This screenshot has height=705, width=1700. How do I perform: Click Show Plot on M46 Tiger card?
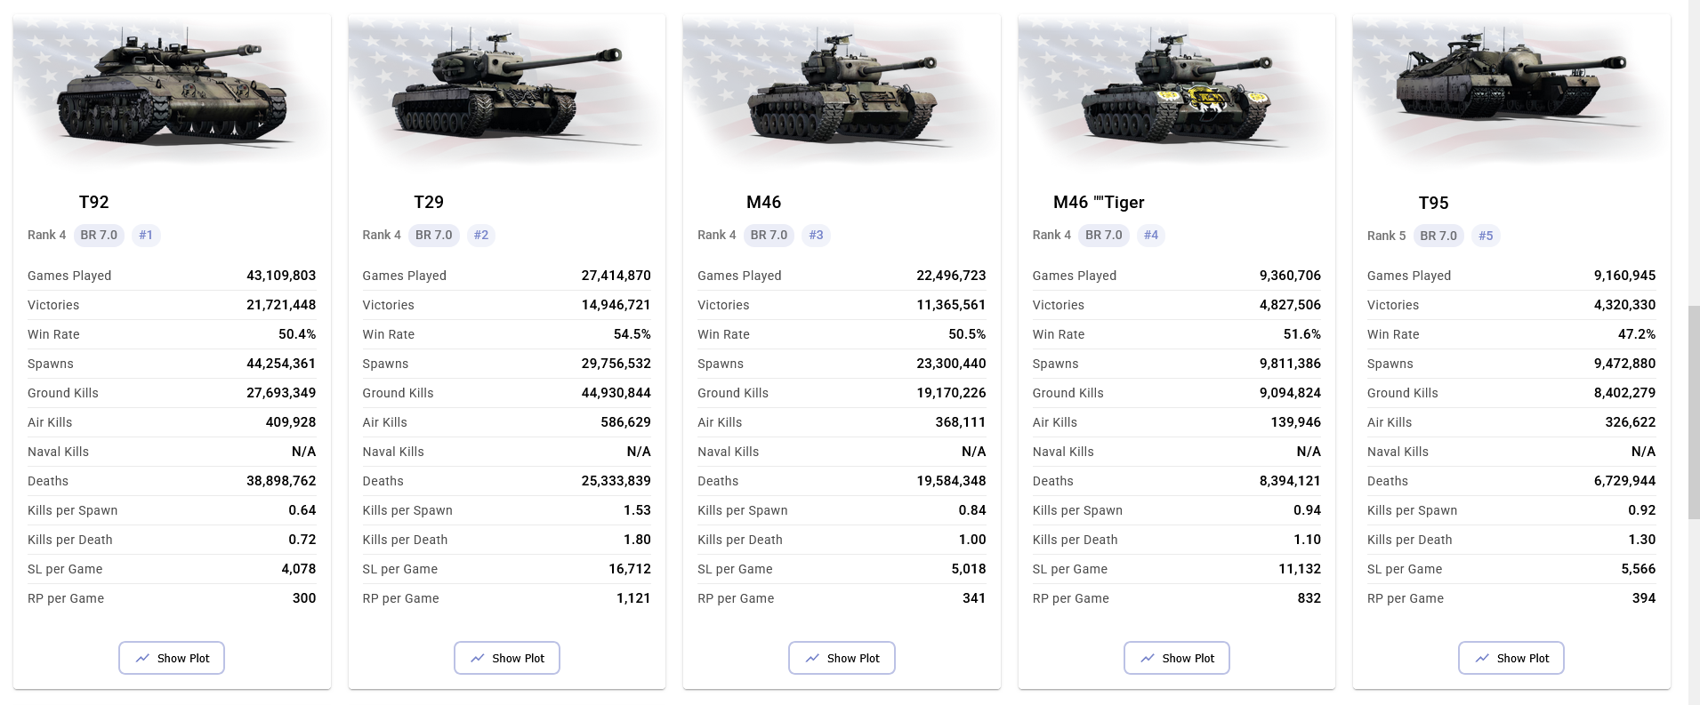[x=1177, y=658]
